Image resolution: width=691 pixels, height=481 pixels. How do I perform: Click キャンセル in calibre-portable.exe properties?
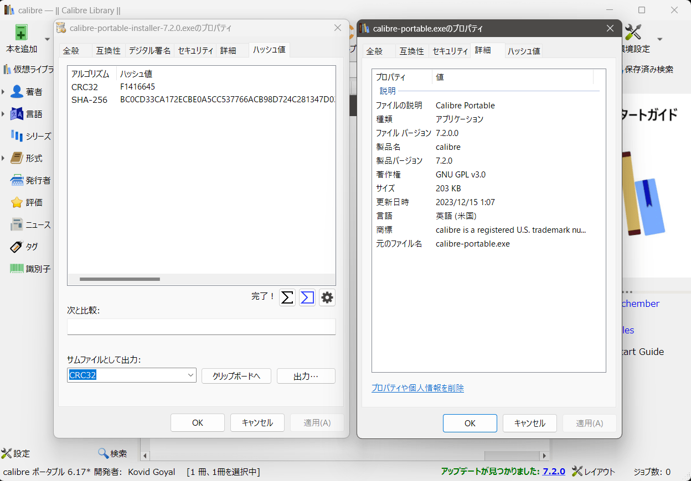click(530, 424)
